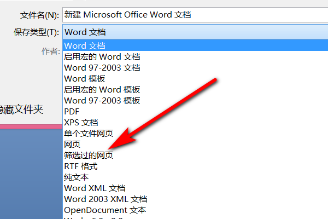
Task: Select '筛选过的网页' option
Action: pyautogui.click(x=195, y=155)
